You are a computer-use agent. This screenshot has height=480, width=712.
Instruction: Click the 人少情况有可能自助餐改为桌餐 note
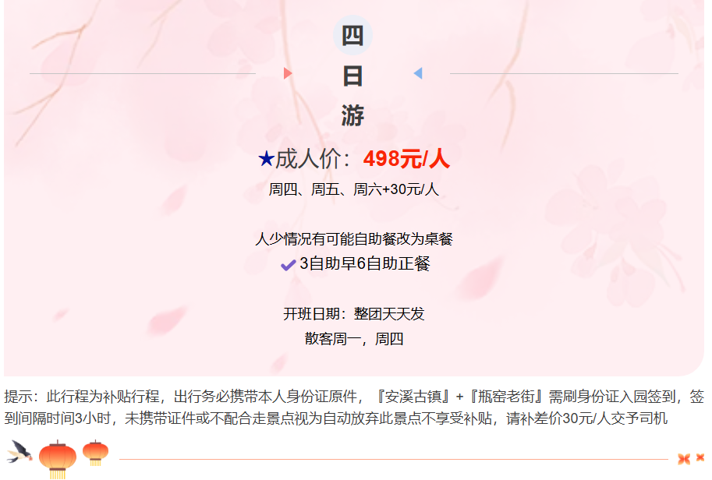(x=354, y=238)
